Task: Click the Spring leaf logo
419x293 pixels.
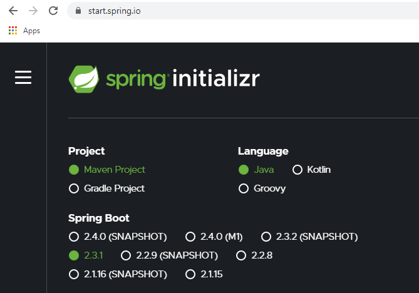Action: point(84,79)
